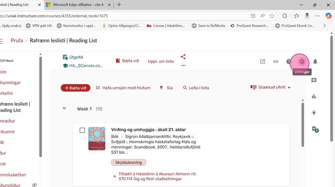
Task: Open the list in a new window
Action: (x=262, y=62)
